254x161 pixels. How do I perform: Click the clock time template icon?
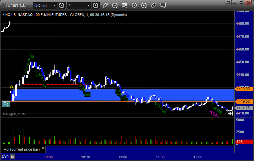tap(95, 5)
